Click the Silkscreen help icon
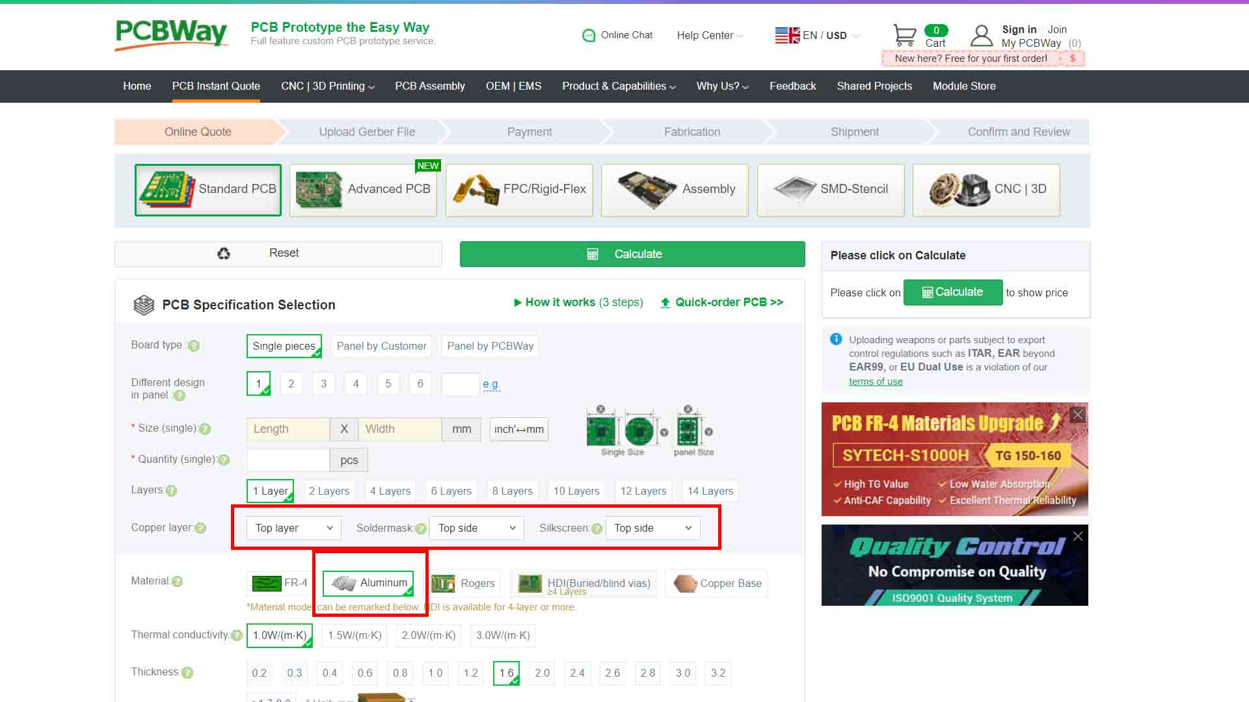 click(x=597, y=528)
